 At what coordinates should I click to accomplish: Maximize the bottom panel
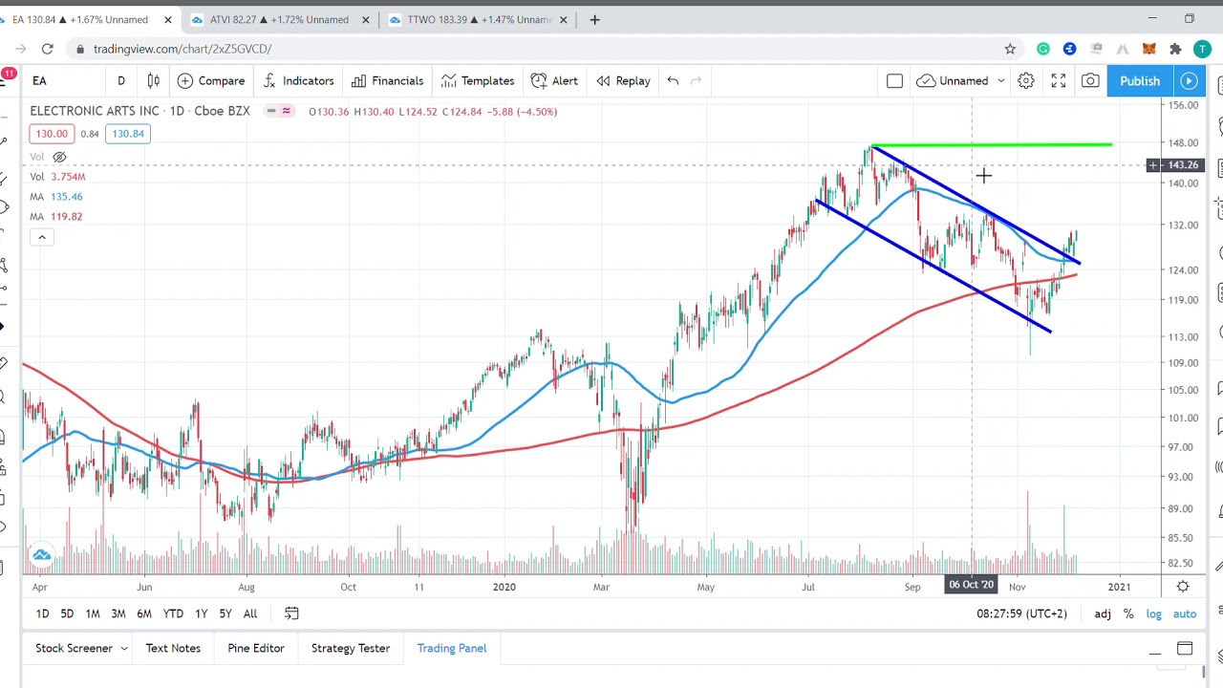pyautogui.click(x=1185, y=650)
